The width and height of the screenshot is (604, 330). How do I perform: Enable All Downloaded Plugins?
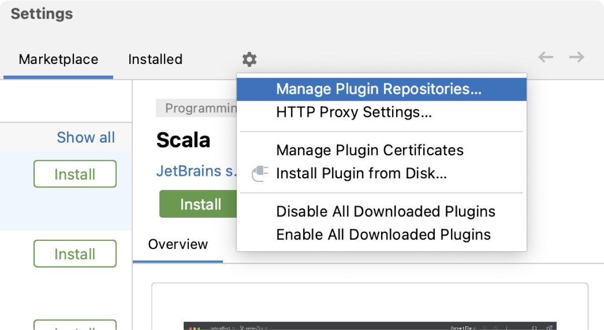tap(382, 234)
